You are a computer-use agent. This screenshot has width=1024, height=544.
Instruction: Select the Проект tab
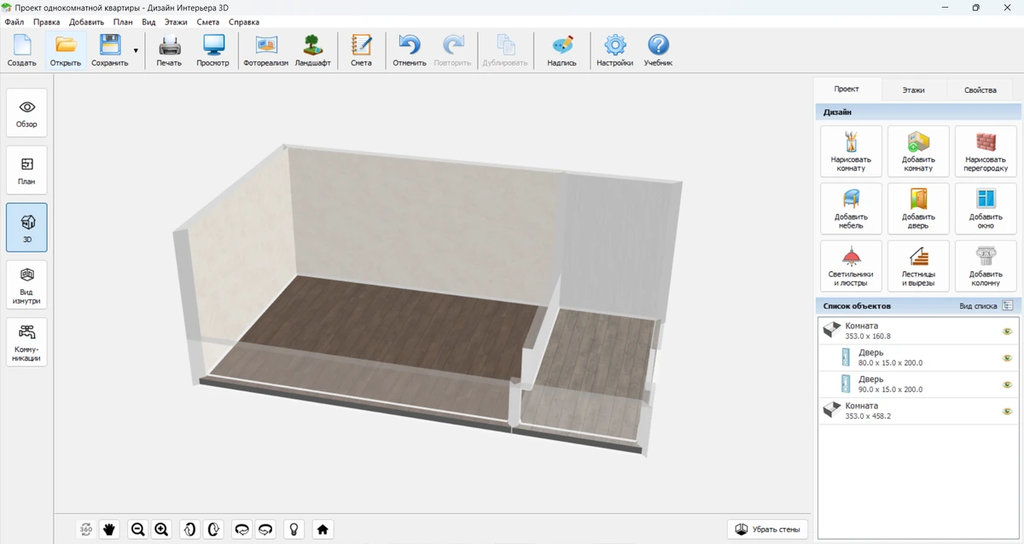[x=847, y=89]
